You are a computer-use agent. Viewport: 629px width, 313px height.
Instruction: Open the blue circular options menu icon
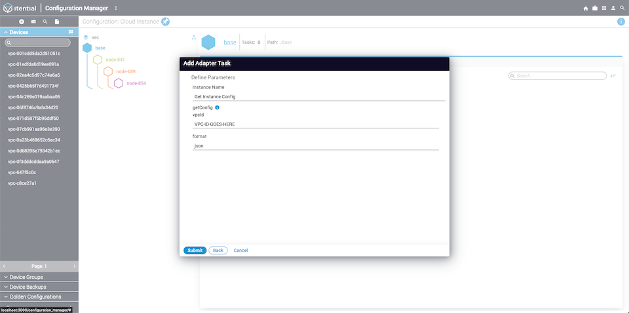620,22
